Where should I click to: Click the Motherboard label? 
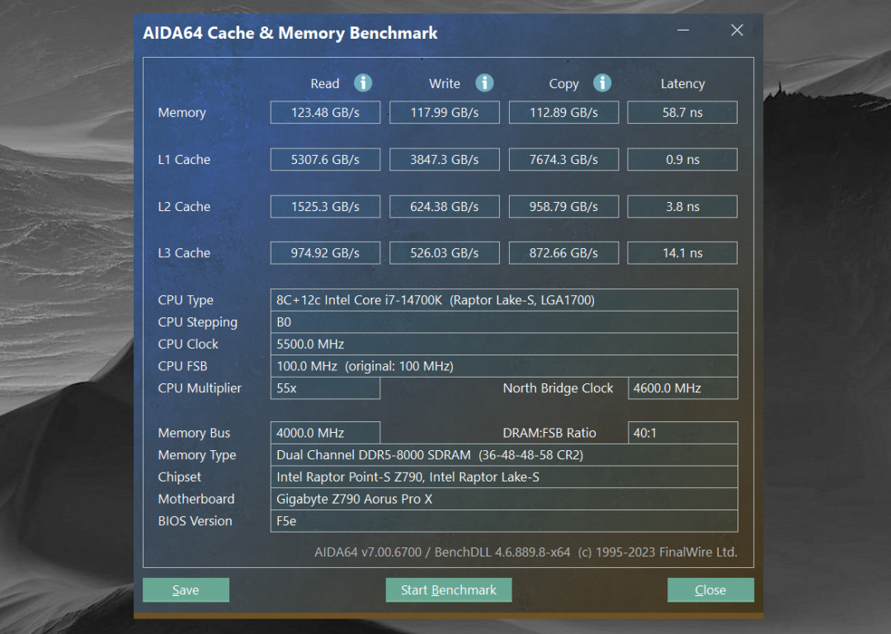pos(196,500)
